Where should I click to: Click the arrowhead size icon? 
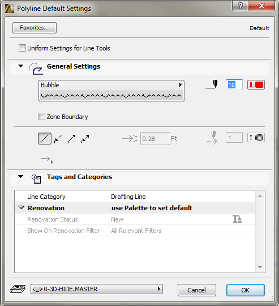click(130, 139)
